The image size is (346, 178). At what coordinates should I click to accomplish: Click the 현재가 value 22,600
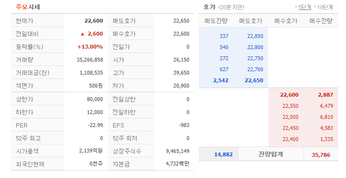(x=94, y=21)
